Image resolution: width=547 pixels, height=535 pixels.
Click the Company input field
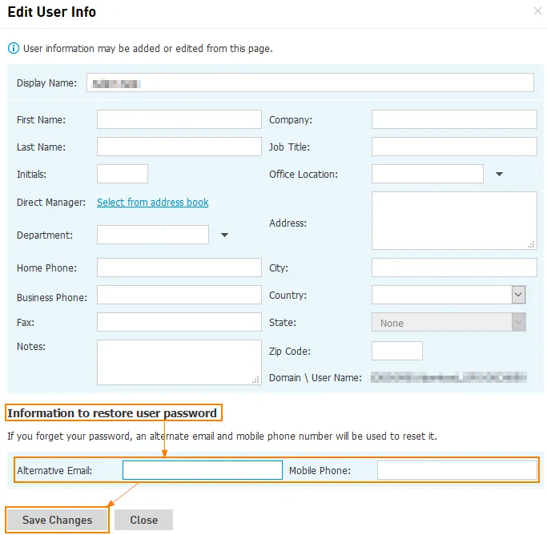(454, 119)
